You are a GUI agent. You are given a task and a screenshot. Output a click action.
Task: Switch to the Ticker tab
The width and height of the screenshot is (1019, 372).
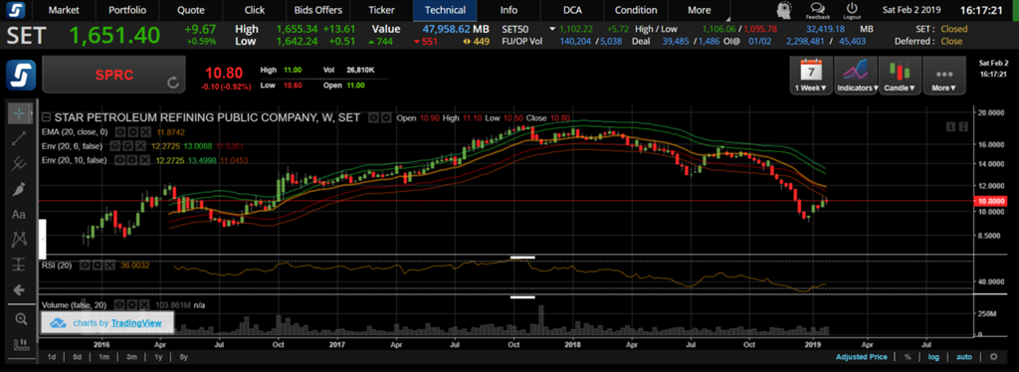(381, 10)
